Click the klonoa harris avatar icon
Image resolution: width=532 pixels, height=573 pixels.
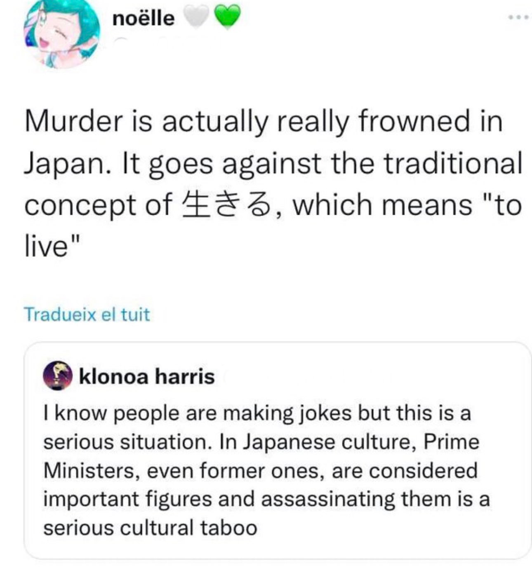point(57,376)
